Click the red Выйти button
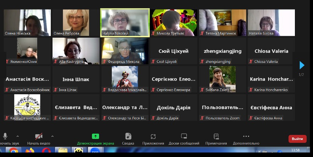Viewport: 313px width, 157px height. (297, 139)
